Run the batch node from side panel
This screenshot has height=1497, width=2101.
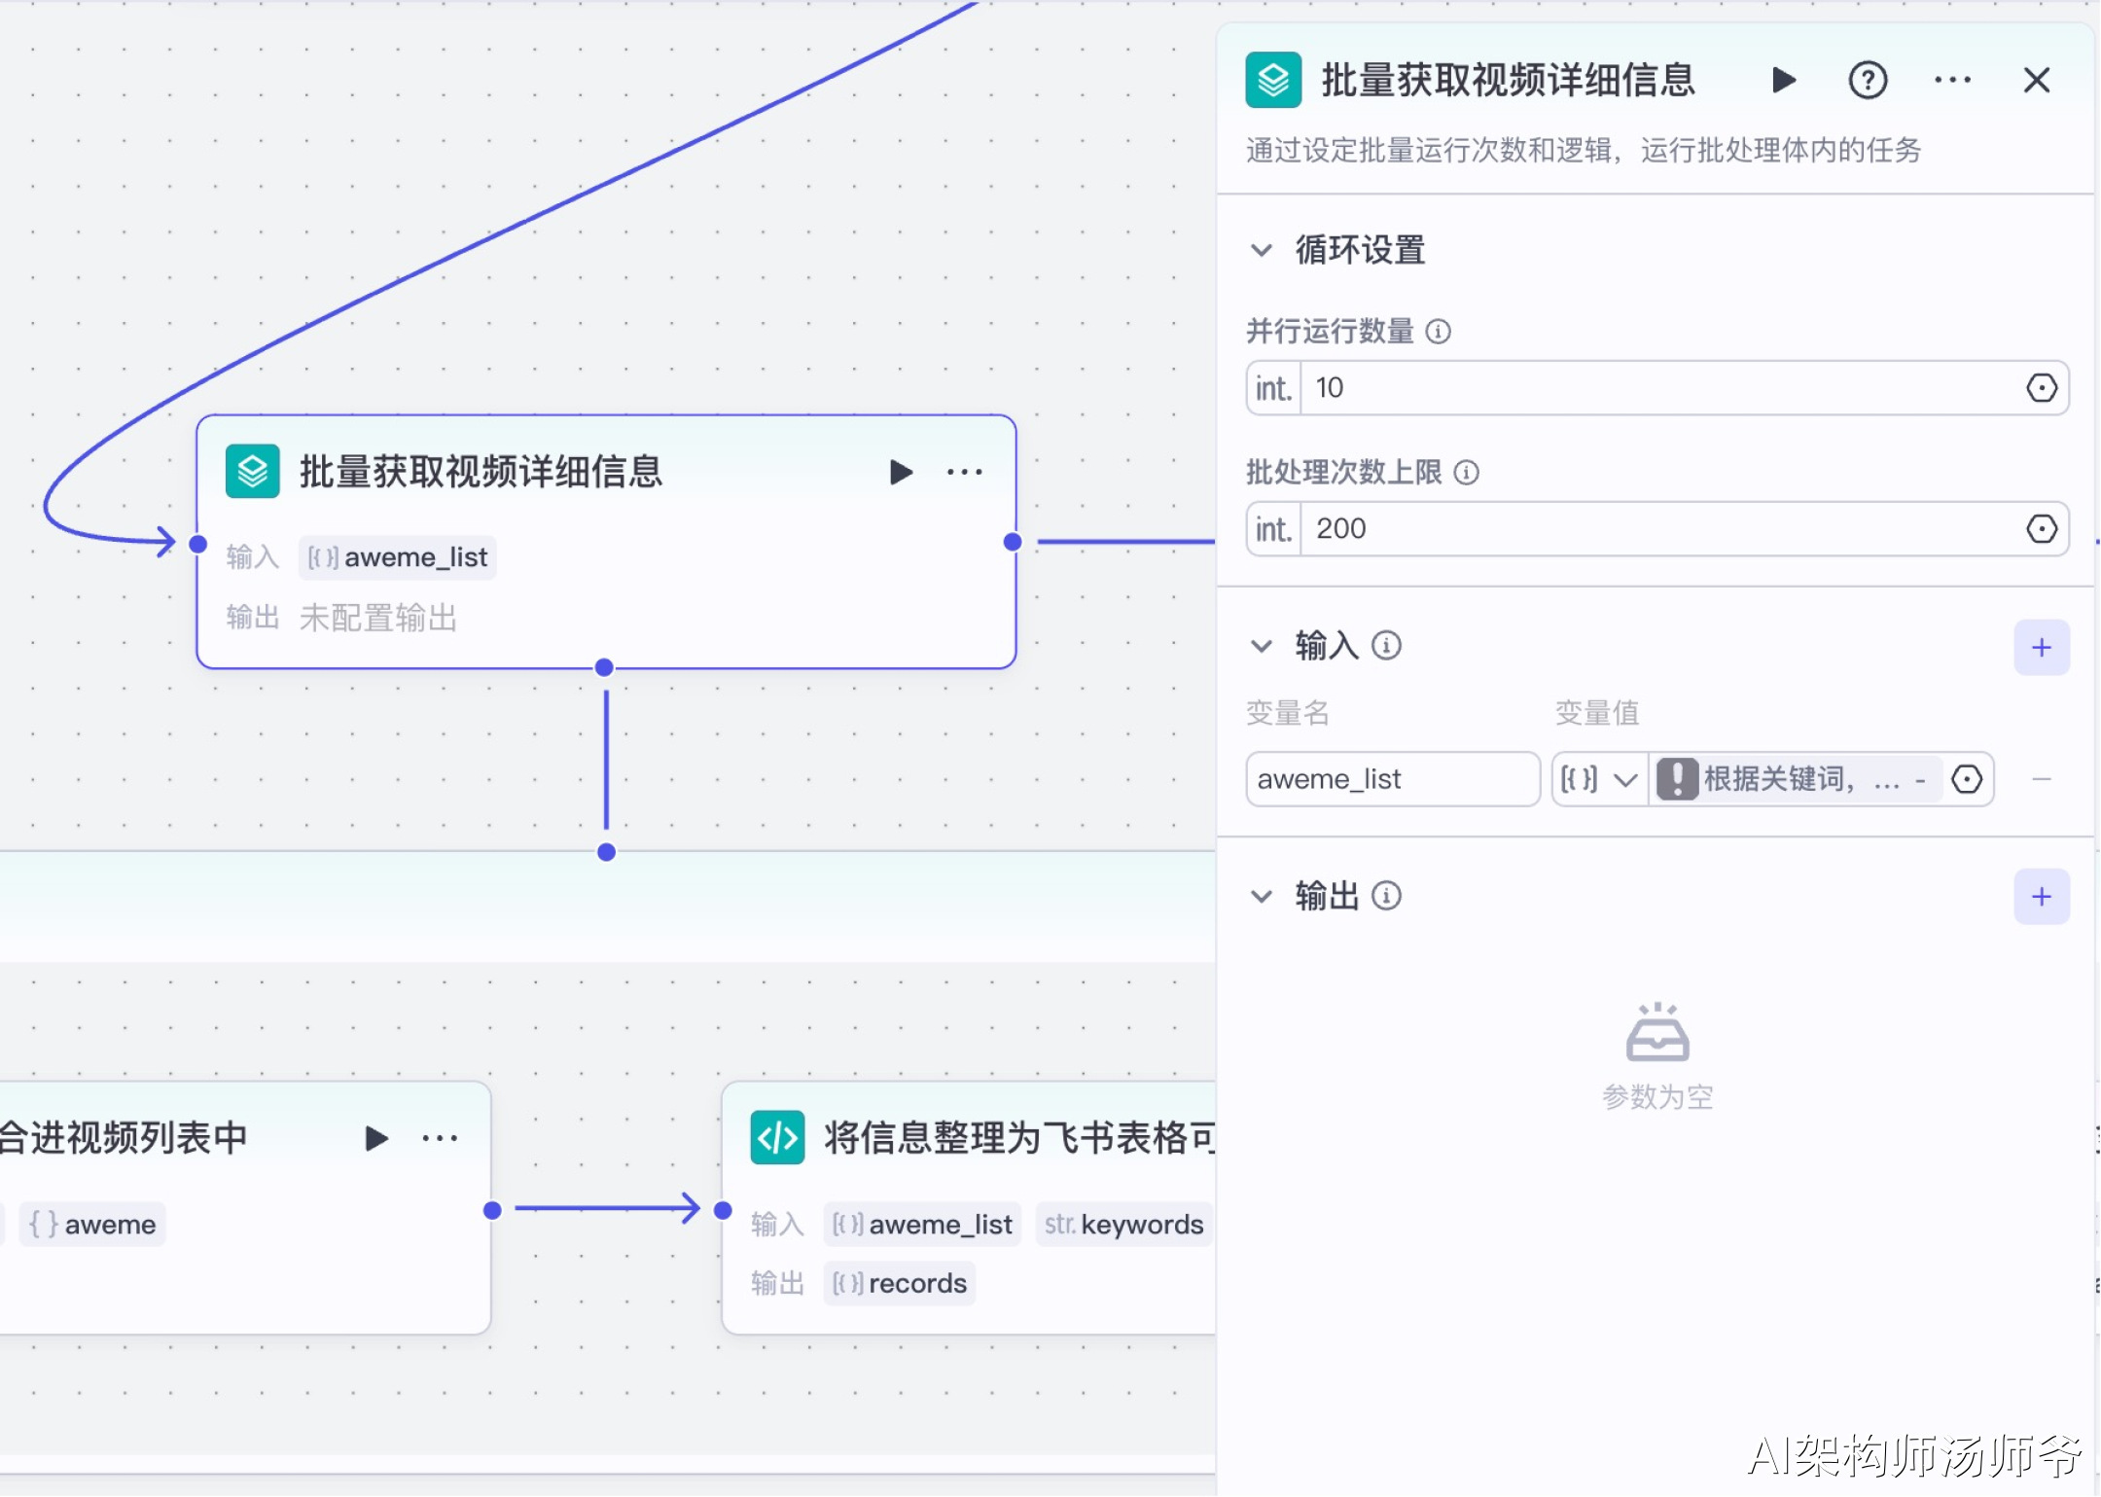1783,80
